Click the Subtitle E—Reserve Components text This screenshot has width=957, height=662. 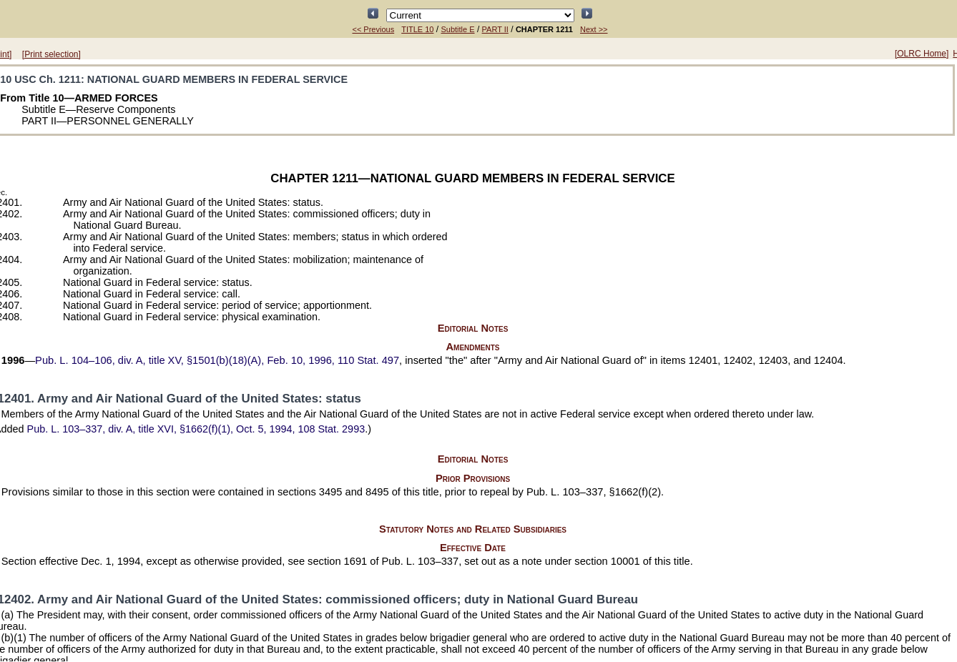click(x=98, y=109)
